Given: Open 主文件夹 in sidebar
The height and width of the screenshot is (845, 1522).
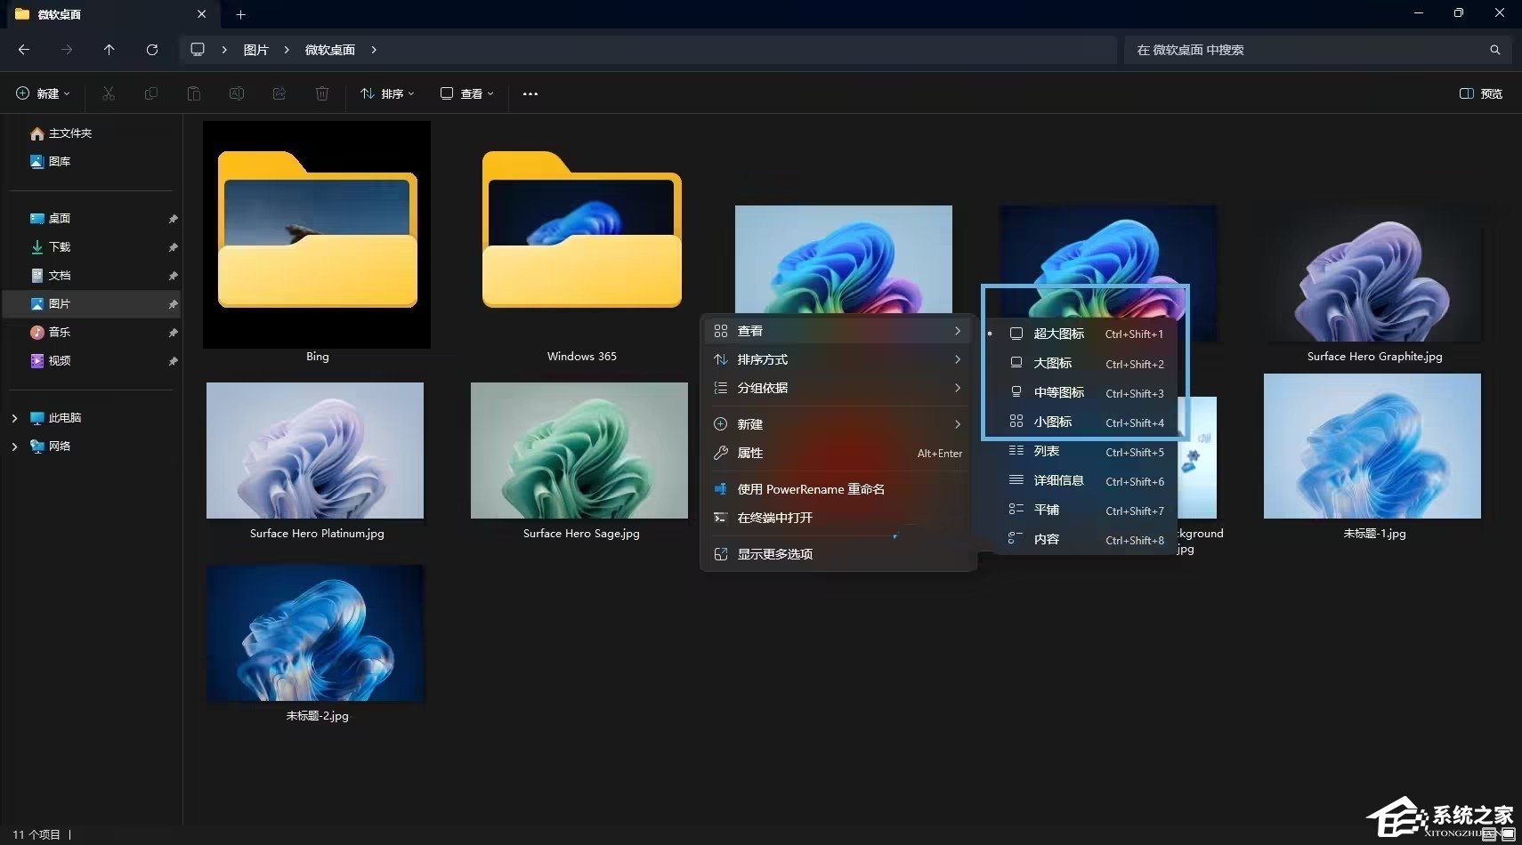Looking at the screenshot, I should (61, 133).
